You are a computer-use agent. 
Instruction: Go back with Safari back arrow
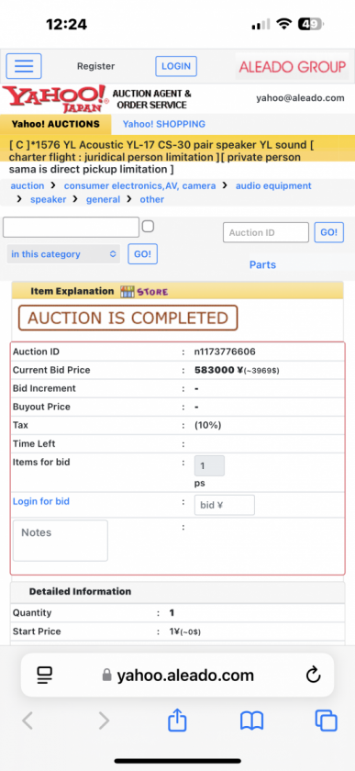(28, 721)
